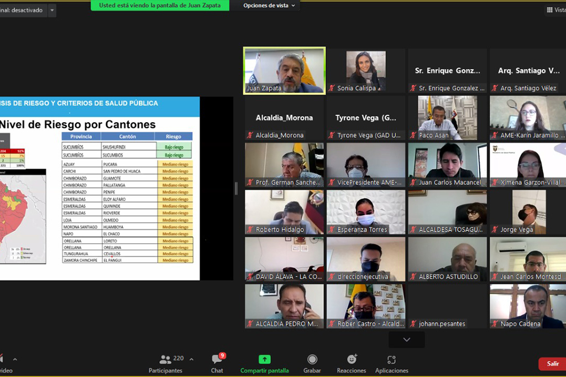Open the dropdown arrow beside 'desactivado' label
The width and height of the screenshot is (566, 377).
coord(52,10)
